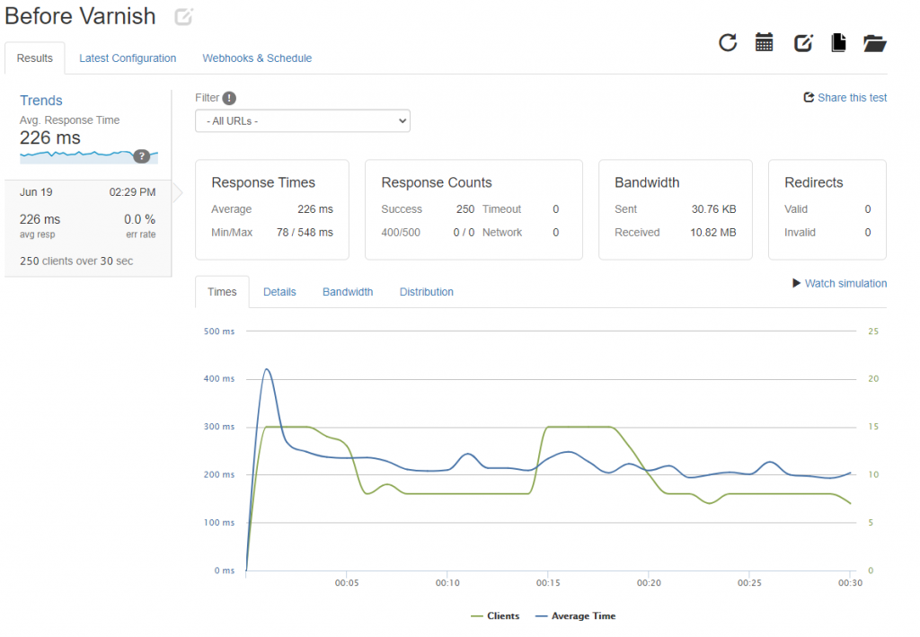Click the Valid redirects label
920x637 pixels.
[x=796, y=208]
